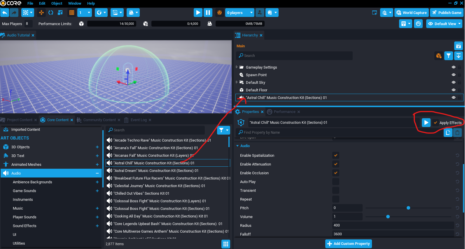Click the screen select cursor icon
Viewport: 465px width, 249px height.
click(374, 13)
